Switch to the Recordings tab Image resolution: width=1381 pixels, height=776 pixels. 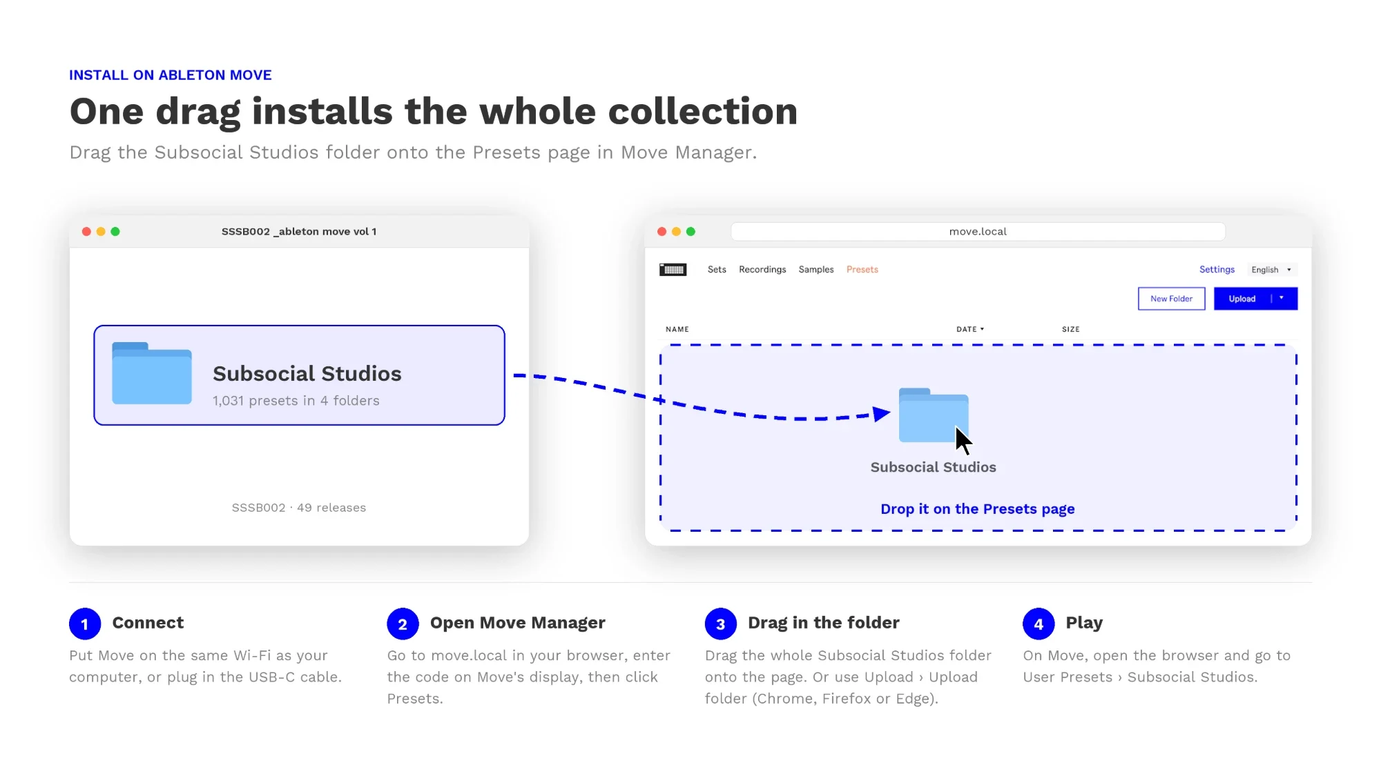[x=762, y=270]
